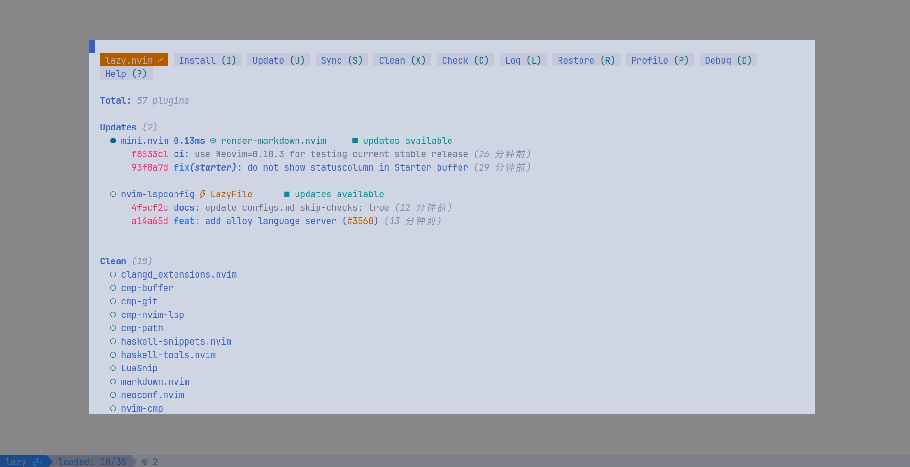
Task: Expand the nvim-lspconfig plugin entry
Action: point(158,194)
